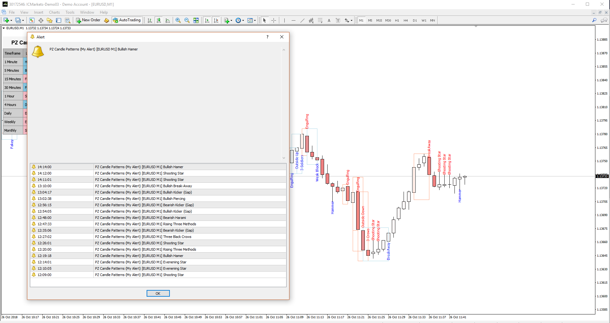Screen dimensions: 610x323
Task: Click the Alert message scroll-up arrow
Action: tap(284, 50)
